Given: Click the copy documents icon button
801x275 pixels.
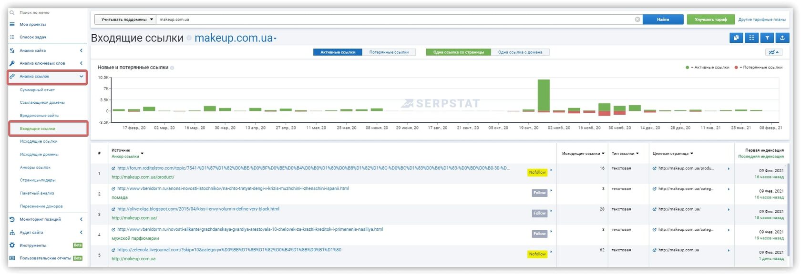Looking at the screenshot, I should 736,38.
